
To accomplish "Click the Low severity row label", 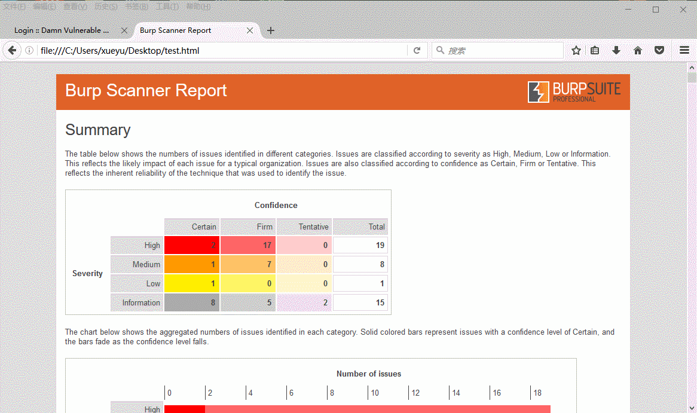I will tap(136, 283).
